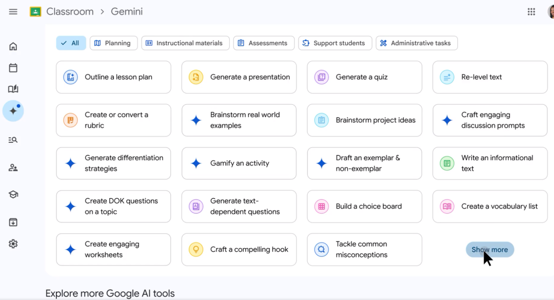Open the main hamburger menu
The height and width of the screenshot is (300, 554).
coord(13,12)
